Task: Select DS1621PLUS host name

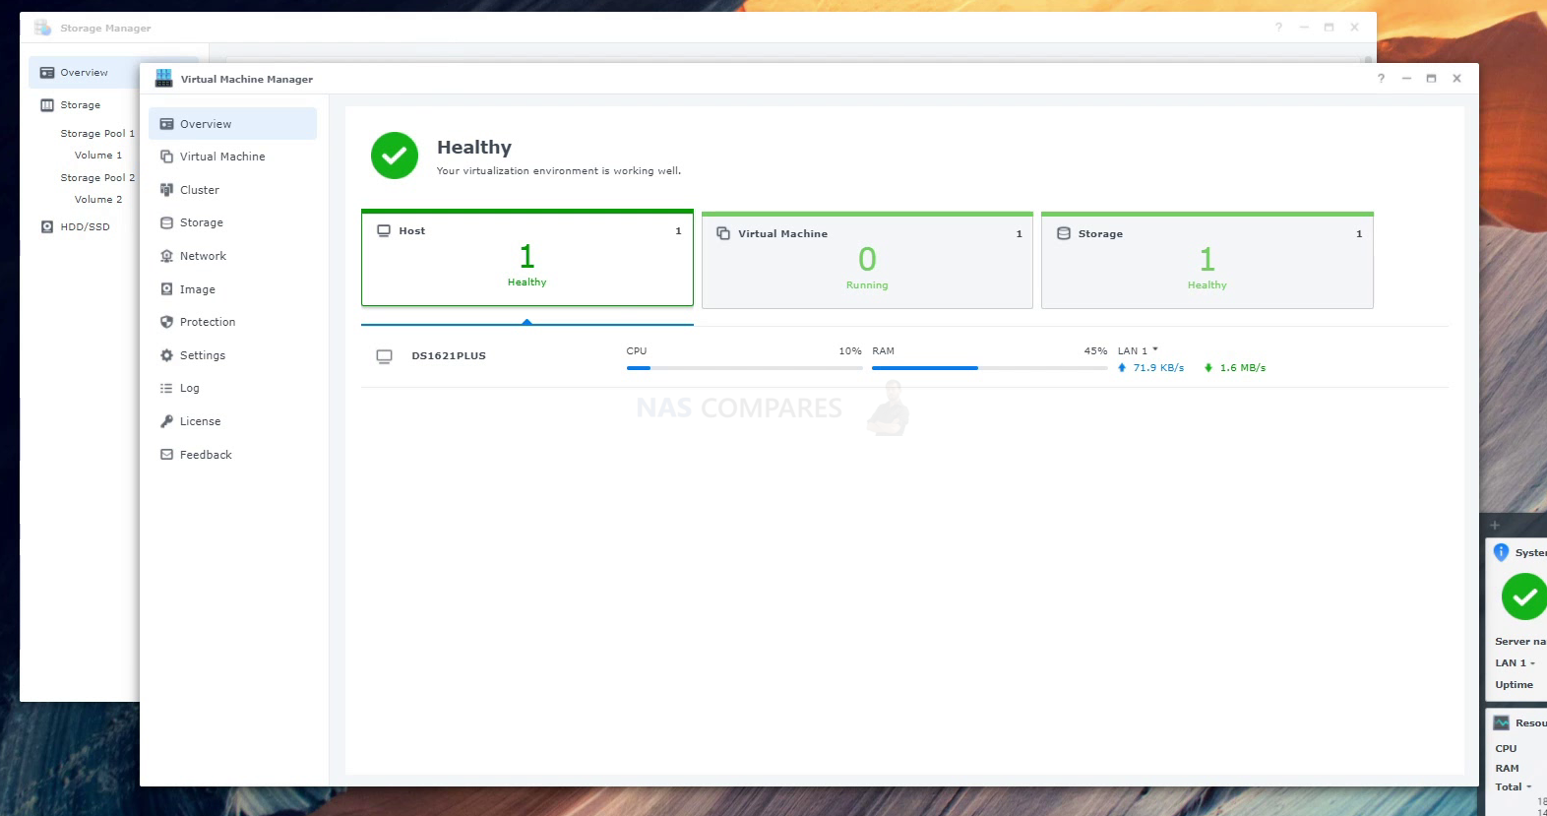Action: (x=449, y=356)
